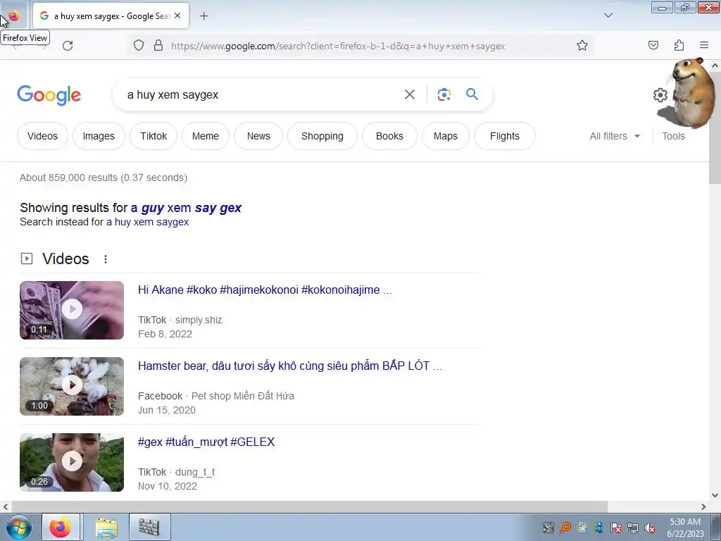Open Hamster bear Facebook video link
The image size is (721, 541).
tap(289, 366)
